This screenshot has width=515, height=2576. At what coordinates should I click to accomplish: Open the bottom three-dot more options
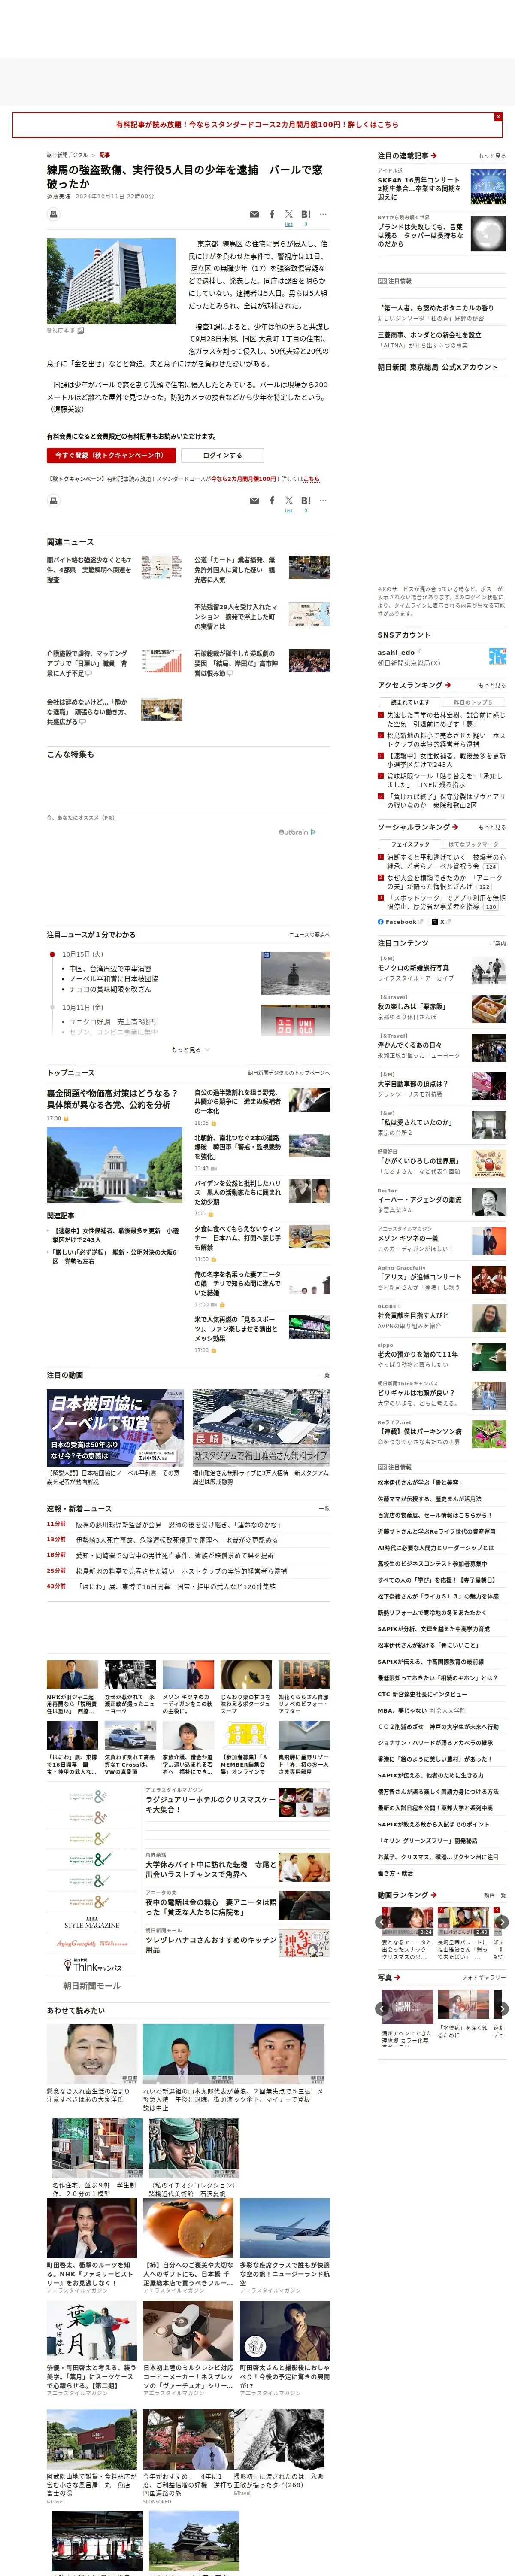(323, 501)
